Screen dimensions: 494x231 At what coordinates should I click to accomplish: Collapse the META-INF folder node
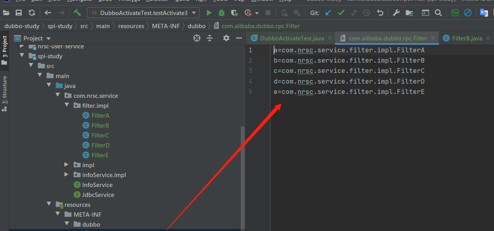pos(58,214)
